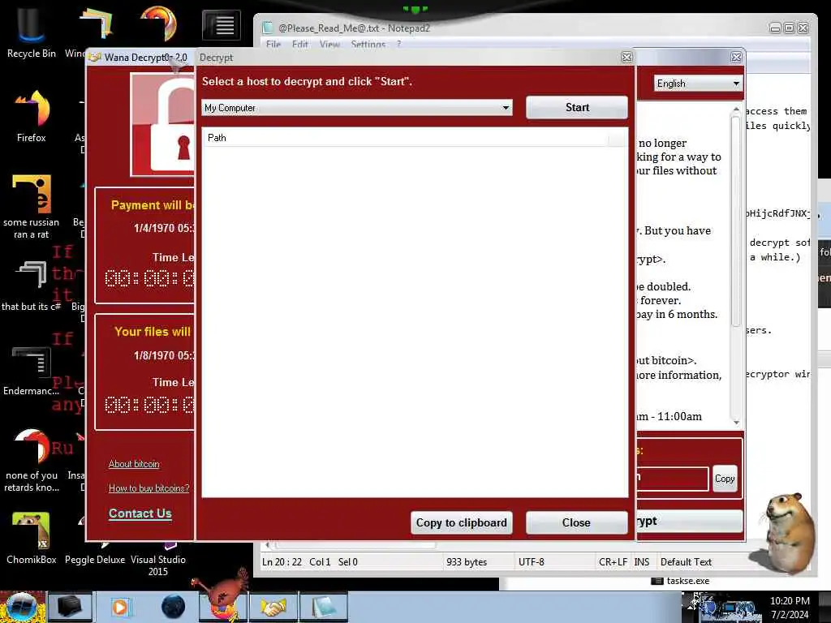Image resolution: width=831 pixels, height=623 pixels.
Task: Click the Windows Start orb
Action: [x=21, y=607]
